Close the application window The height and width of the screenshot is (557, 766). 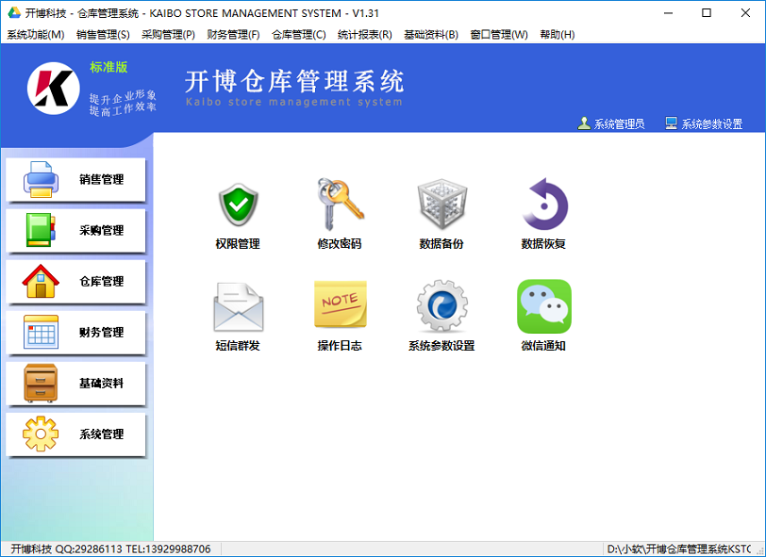tap(745, 13)
